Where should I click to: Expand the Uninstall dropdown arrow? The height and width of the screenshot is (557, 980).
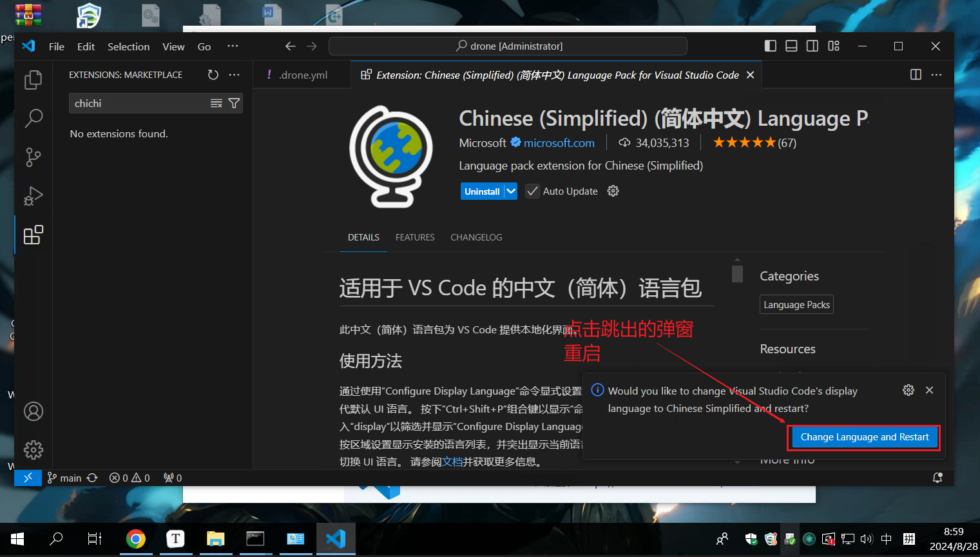511,191
